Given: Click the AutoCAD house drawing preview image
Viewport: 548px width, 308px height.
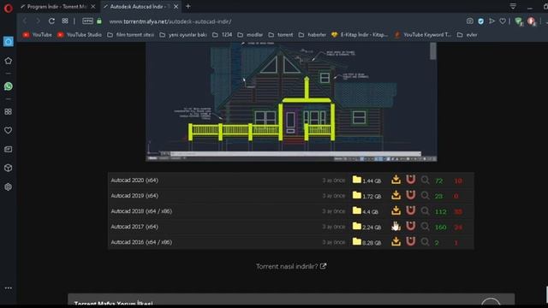Looking at the screenshot, I should 291,102.
